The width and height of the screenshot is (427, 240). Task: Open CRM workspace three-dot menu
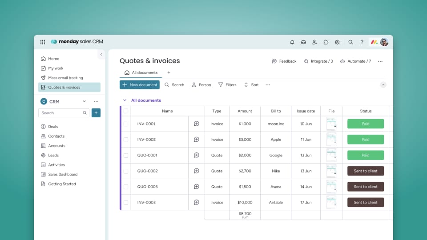96,101
